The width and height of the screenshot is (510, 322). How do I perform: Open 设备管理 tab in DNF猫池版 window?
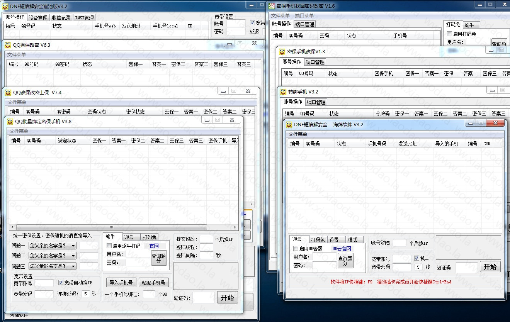(38, 18)
